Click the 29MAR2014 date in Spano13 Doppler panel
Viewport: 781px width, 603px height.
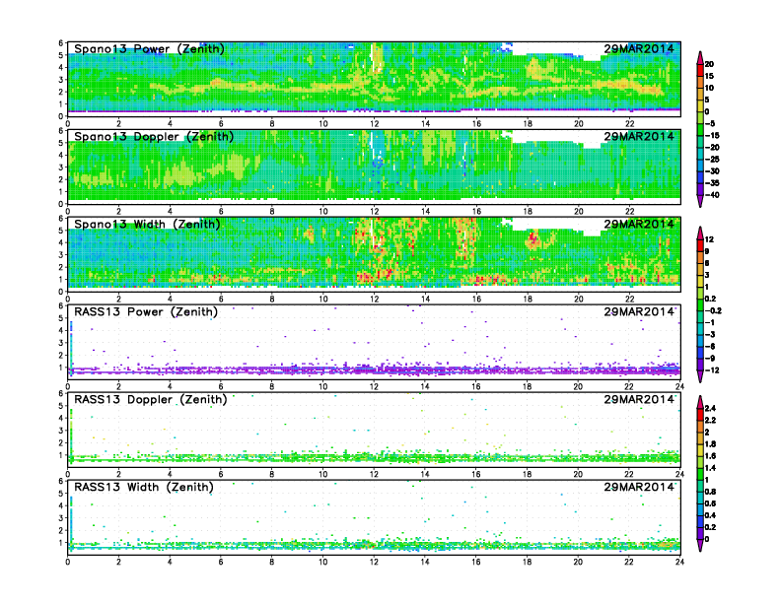pos(639,136)
